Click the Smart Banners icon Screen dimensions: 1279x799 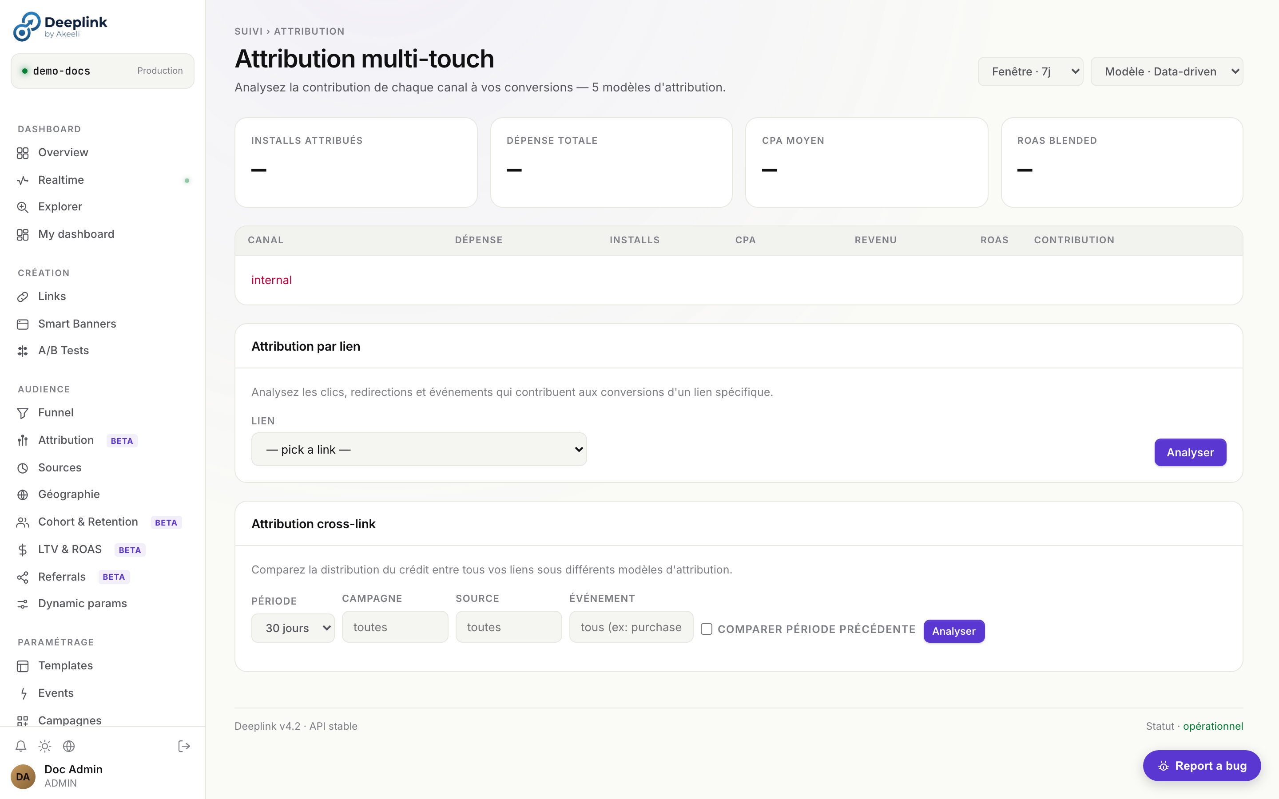(23, 324)
